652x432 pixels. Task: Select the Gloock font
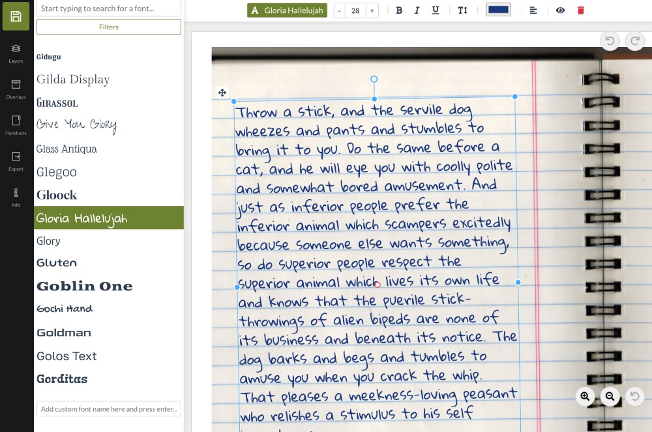57,194
